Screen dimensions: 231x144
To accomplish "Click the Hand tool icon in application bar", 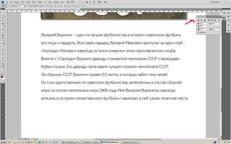I will [87, 2].
